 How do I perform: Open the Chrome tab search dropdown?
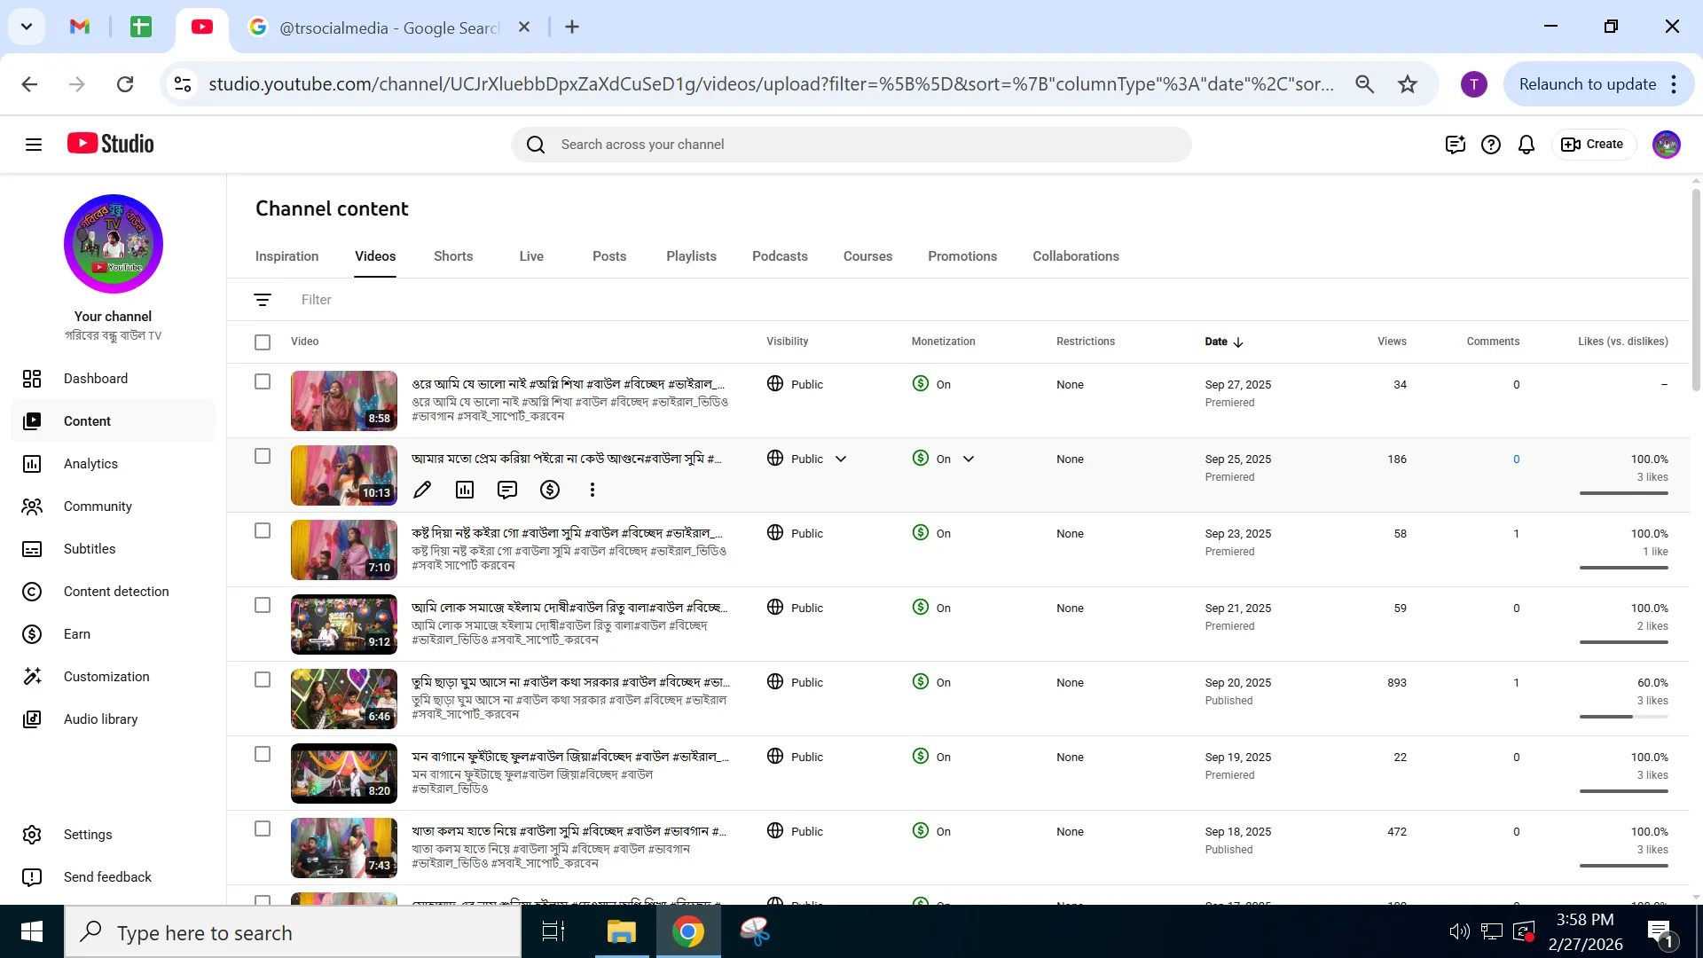[27, 27]
